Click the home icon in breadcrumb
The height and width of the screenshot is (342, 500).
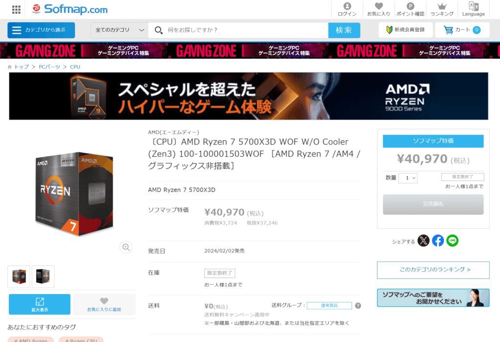coord(10,67)
